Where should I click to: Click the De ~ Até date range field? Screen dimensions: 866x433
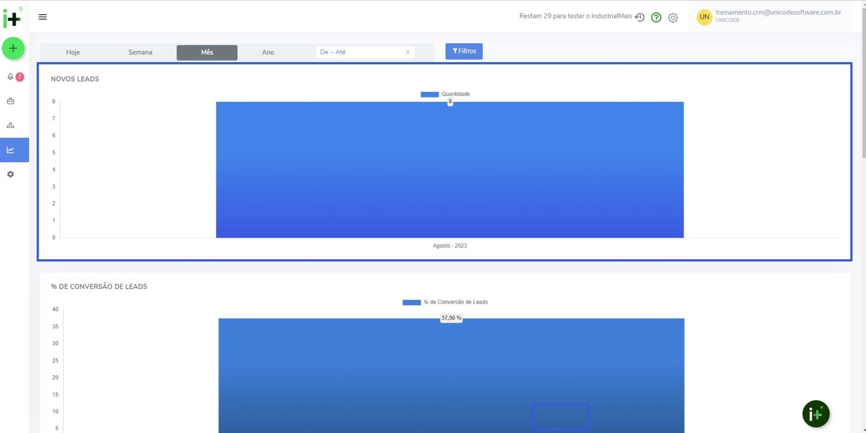(360, 53)
